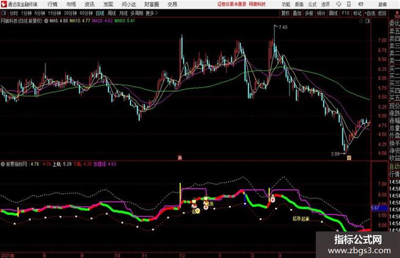Image resolution: width=400 pixels, height=258 pixels.
Task: Switch to the 月线 monthly chart tab
Action: 124,13
